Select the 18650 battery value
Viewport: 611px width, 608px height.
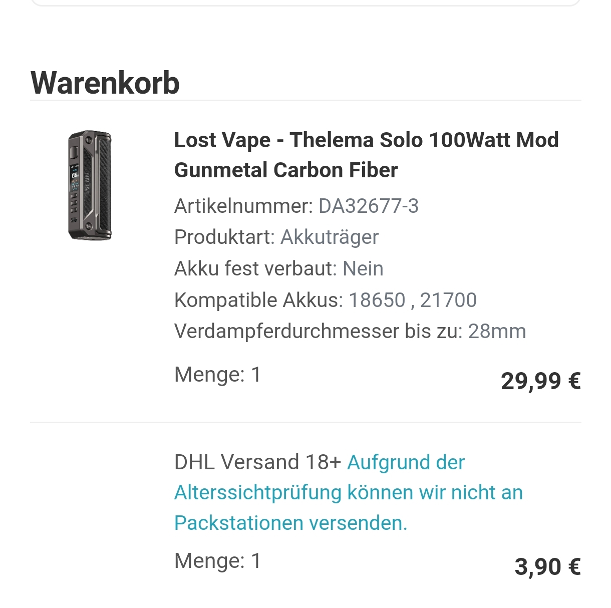pos(377,300)
